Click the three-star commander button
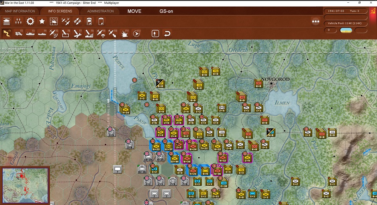The image size is (377, 205). coord(315,22)
